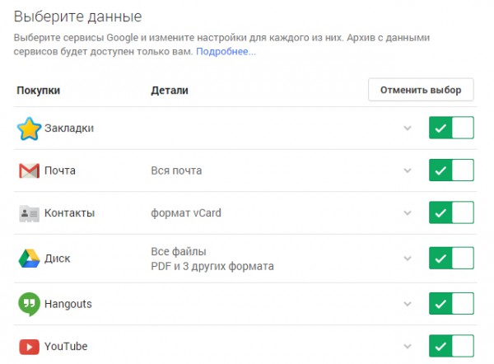Screen dimensions: 494x364
Task: Open Контакты format dropdown arrow
Action: point(408,213)
